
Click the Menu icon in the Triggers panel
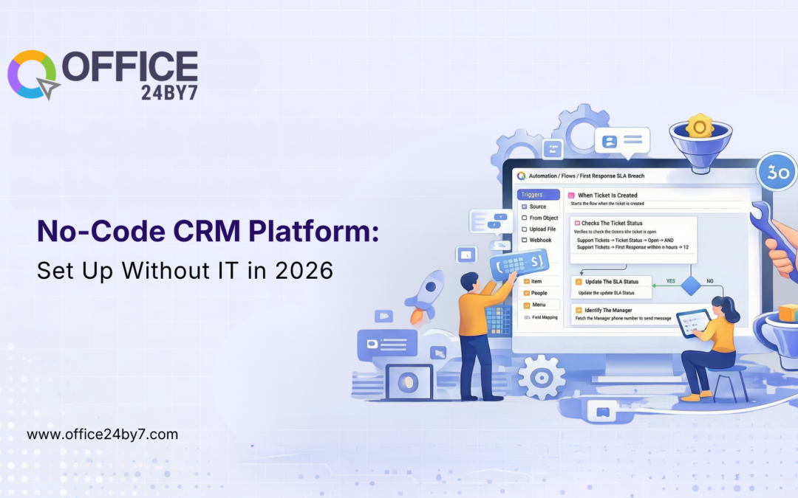coord(525,305)
